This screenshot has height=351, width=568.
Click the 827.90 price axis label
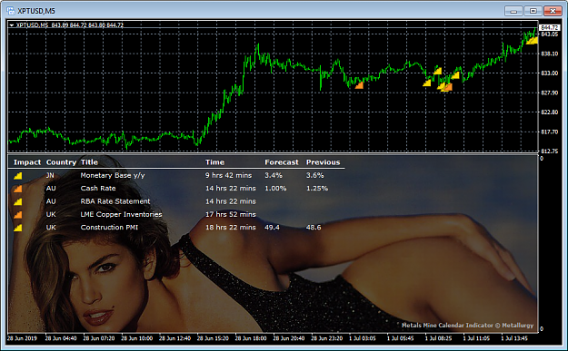[x=550, y=93]
